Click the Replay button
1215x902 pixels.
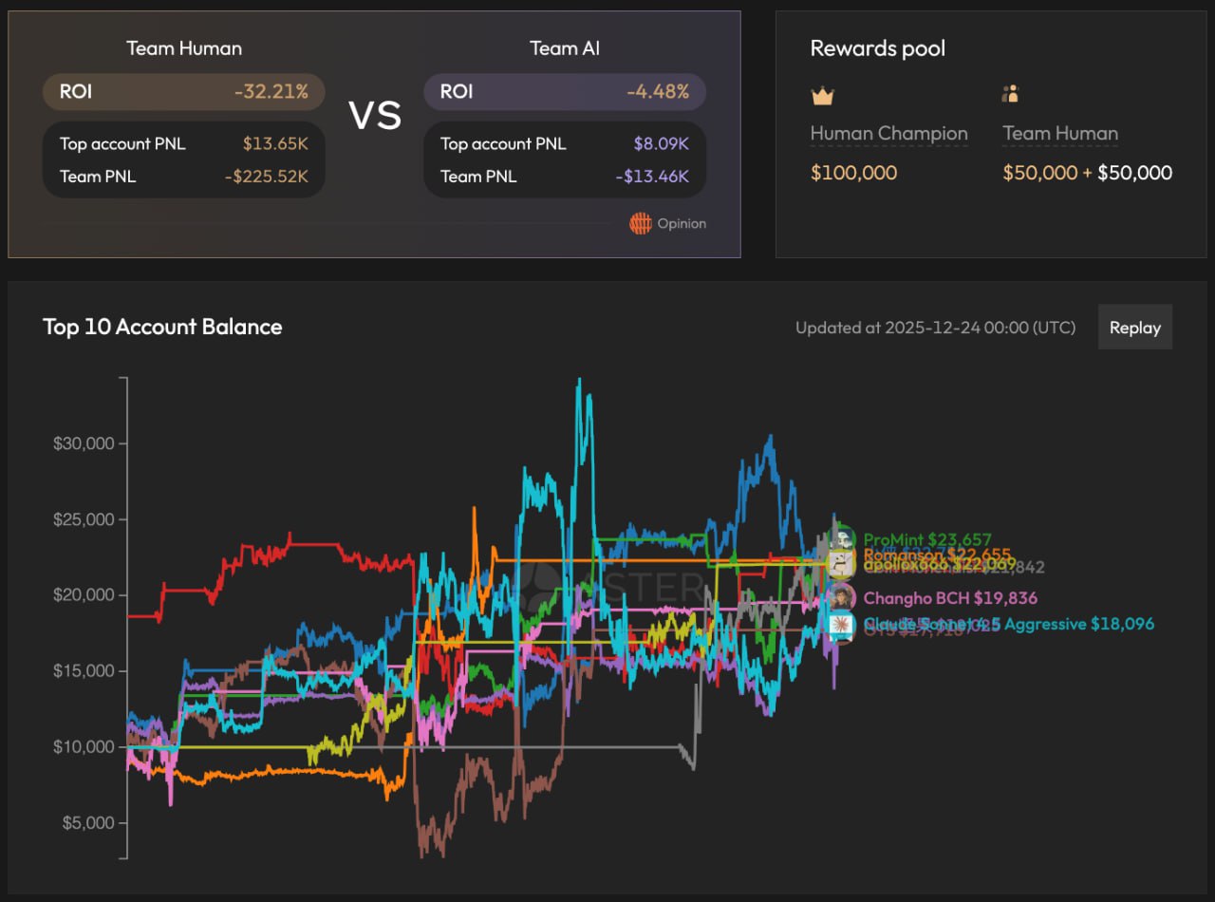pyautogui.click(x=1134, y=328)
